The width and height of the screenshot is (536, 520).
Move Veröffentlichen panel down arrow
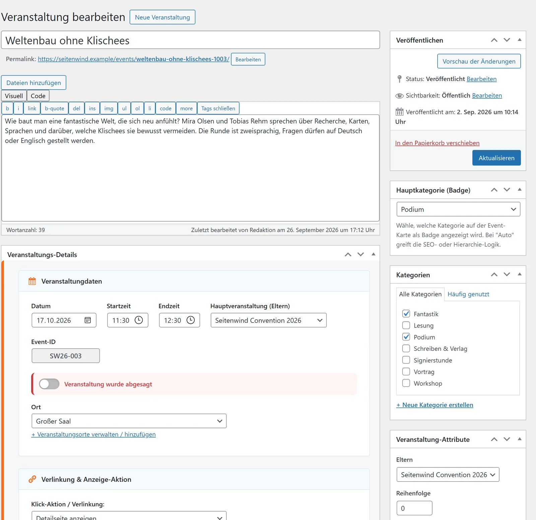507,40
